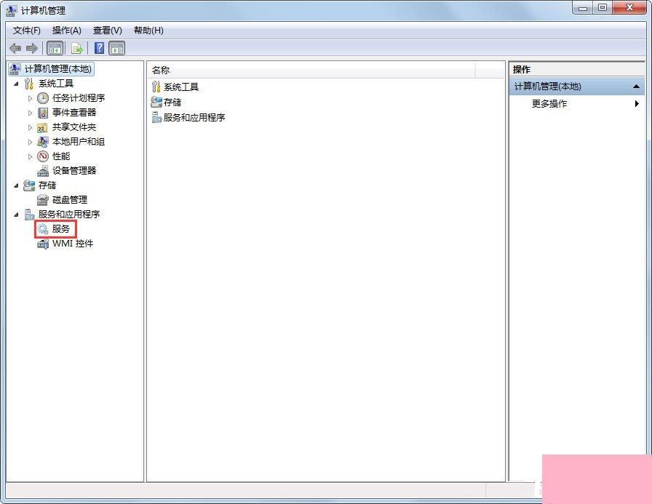Select 事件查看器 label in the tree
Screen dimensions: 652x504
[x=74, y=113]
